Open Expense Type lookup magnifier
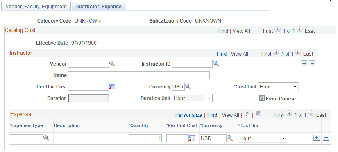The image size is (338, 152). pos(47,138)
